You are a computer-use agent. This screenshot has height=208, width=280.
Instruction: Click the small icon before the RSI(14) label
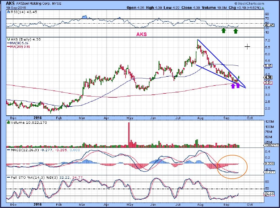(8, 12)
